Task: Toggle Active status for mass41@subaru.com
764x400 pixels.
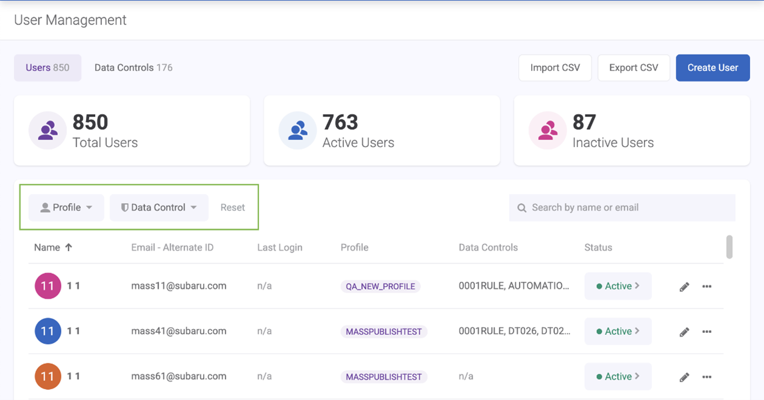Action: click(618, 331)
